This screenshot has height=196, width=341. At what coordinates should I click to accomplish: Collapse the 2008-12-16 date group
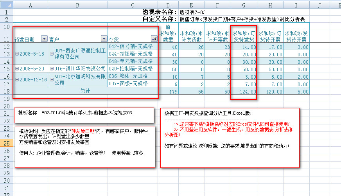click(x=17, y=80)
